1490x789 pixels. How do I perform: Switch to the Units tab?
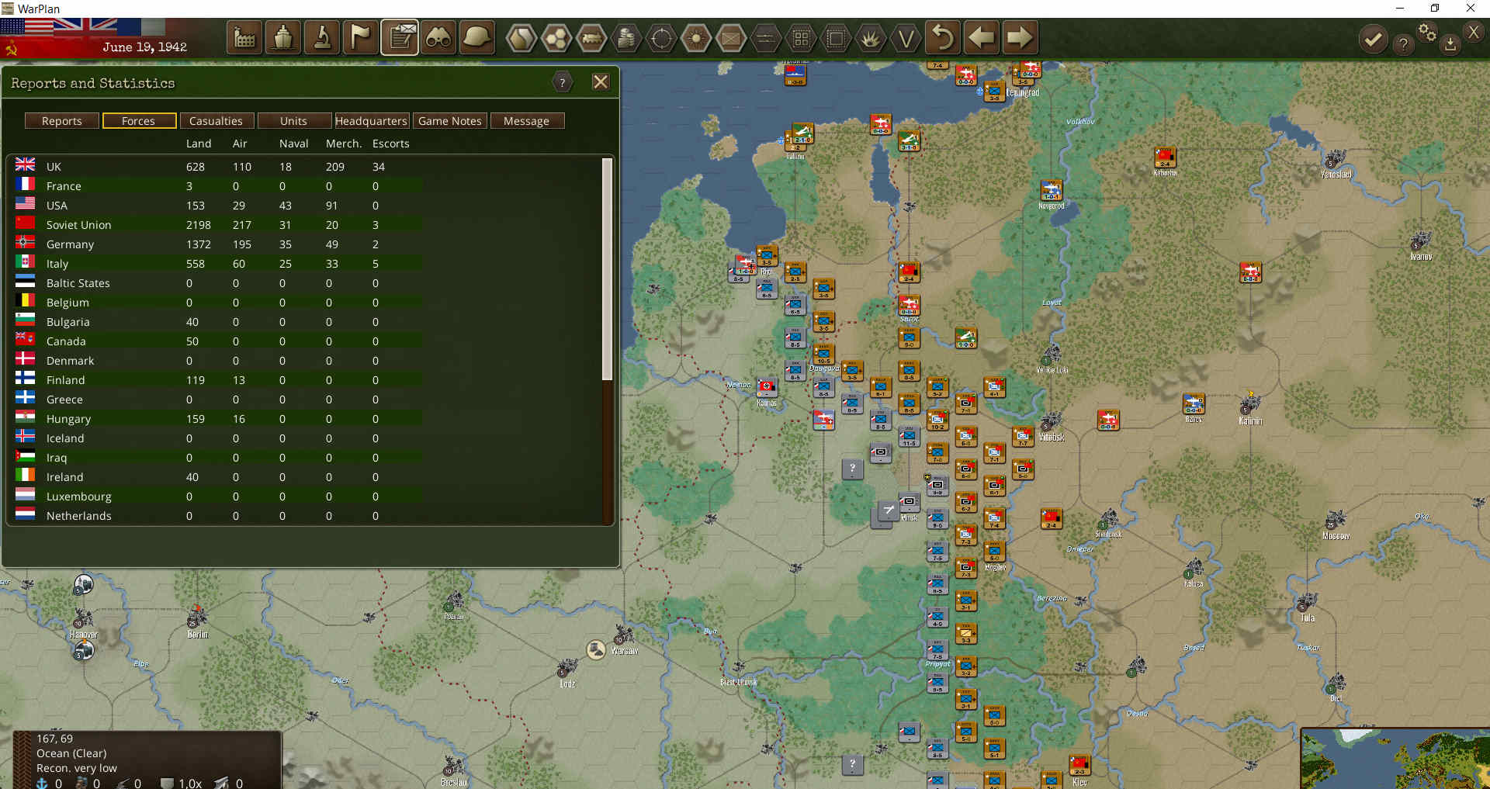click(293, 121)
